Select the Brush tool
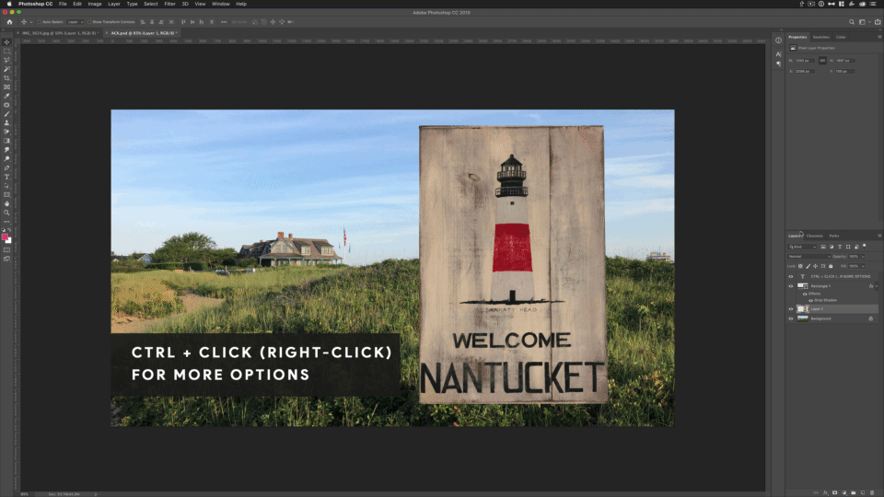This screenshot has height=497, width=884. tap(6, 114)
